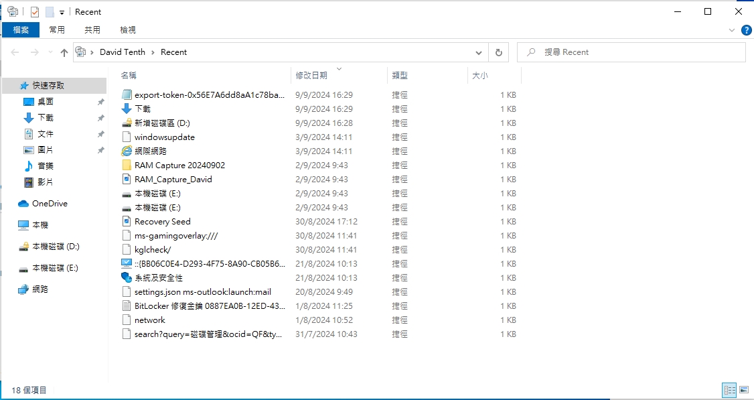Image resolution: width=754 pixels, height=400 pixels.
Task: Select the 網際網路 Internet Explorer icon
Action: click(127, 151)
